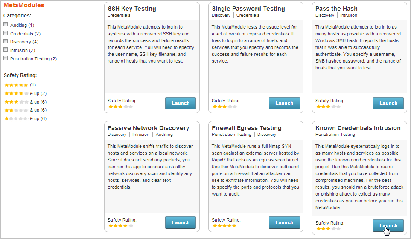Select the Penetration Testing category checkbox

tap(6, 58)
